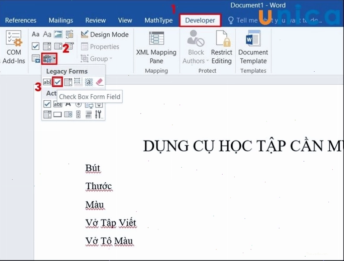Insert a Combo Box content control

tap(47, 46)
